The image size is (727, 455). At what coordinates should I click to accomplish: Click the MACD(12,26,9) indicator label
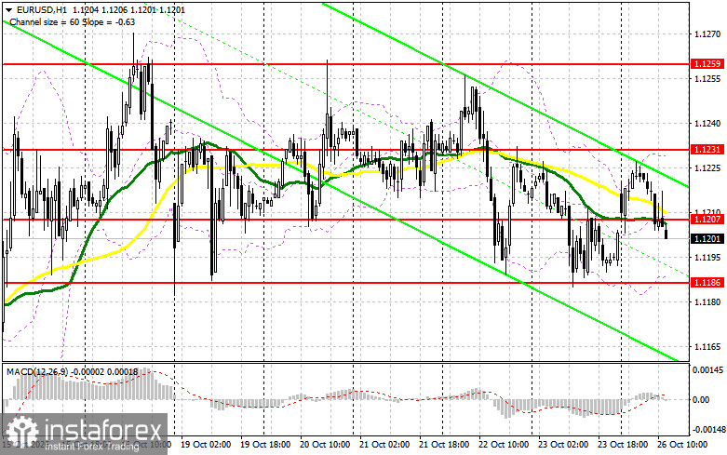tap(36, 371)
